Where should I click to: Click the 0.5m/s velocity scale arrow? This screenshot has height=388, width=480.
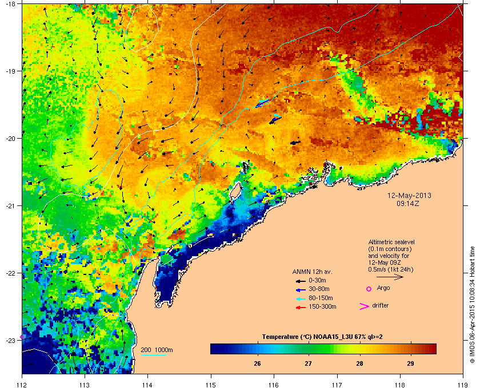[390, 277]
